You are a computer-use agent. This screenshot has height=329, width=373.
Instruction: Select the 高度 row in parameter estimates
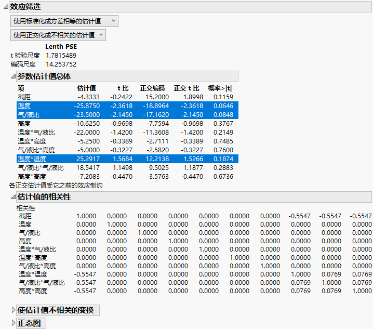pyautogui.click(x=127, y=123)
